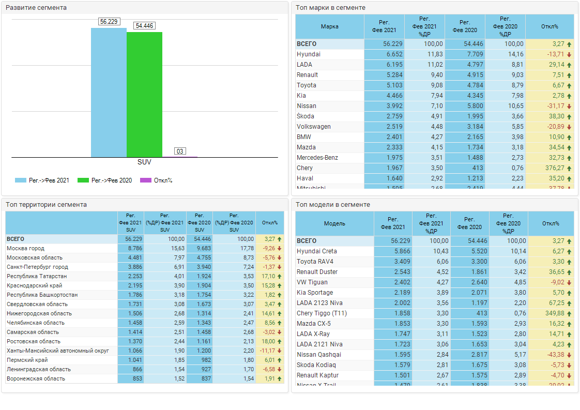Screen dimensions: 580x410
Task: Sort the models table by the Модель column header
Action: coord(334,223)
